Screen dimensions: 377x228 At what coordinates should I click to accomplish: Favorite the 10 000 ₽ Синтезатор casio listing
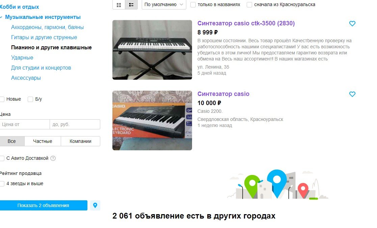(x=352, y=94)
